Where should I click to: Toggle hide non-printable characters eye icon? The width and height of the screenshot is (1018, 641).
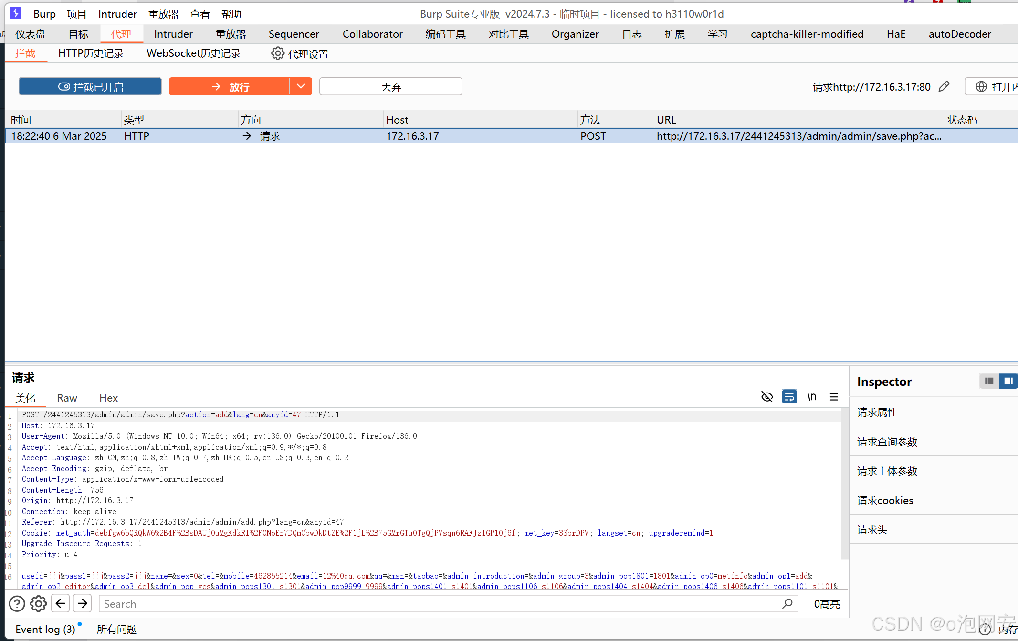(766, 397)
